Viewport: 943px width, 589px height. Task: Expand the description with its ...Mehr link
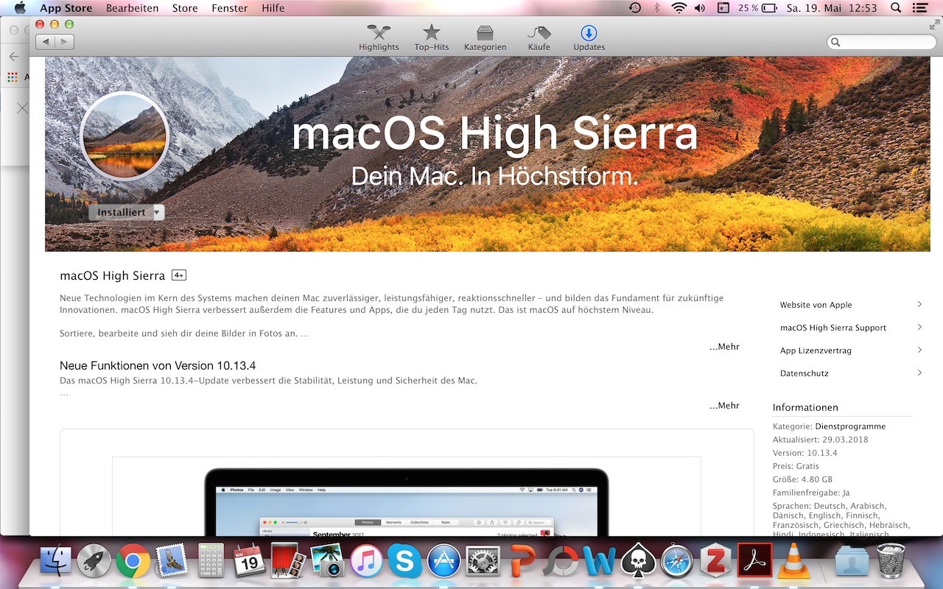724,347
